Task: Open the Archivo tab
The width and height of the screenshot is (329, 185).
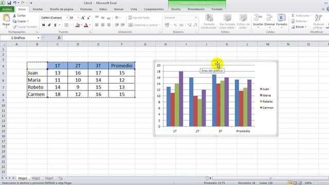Action: (x=7, y=9)
